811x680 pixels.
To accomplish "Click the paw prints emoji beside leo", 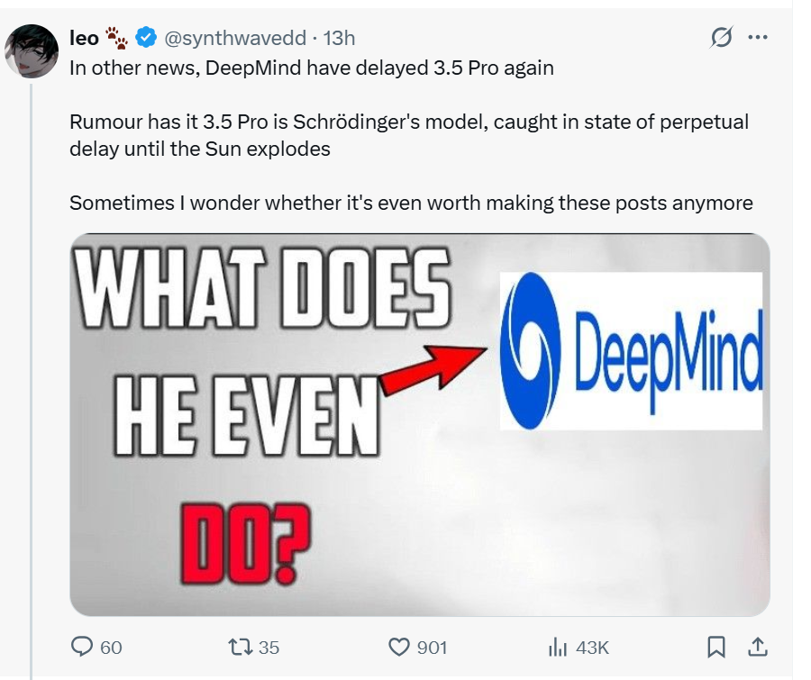I will point(117,38).
